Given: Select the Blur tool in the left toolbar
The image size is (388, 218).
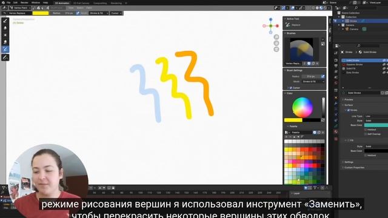Looking at the screenshot, I should tap(5, 28).
